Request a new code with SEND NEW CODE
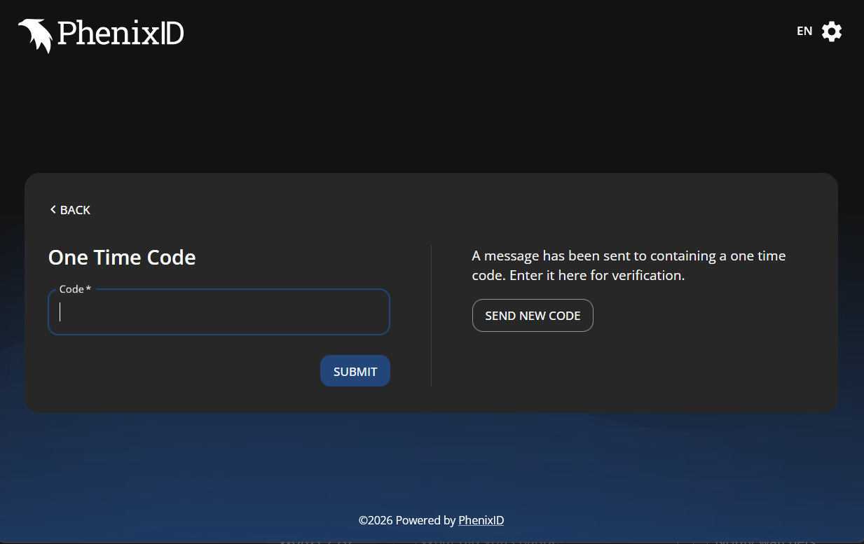This screenshot has width=864, height=544. pos(533,316)
